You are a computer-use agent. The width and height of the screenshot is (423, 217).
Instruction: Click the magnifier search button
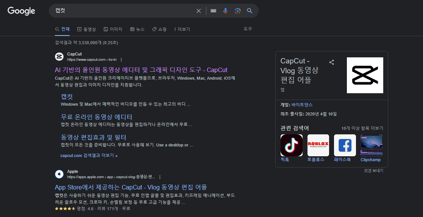click(x=250, y=11)
